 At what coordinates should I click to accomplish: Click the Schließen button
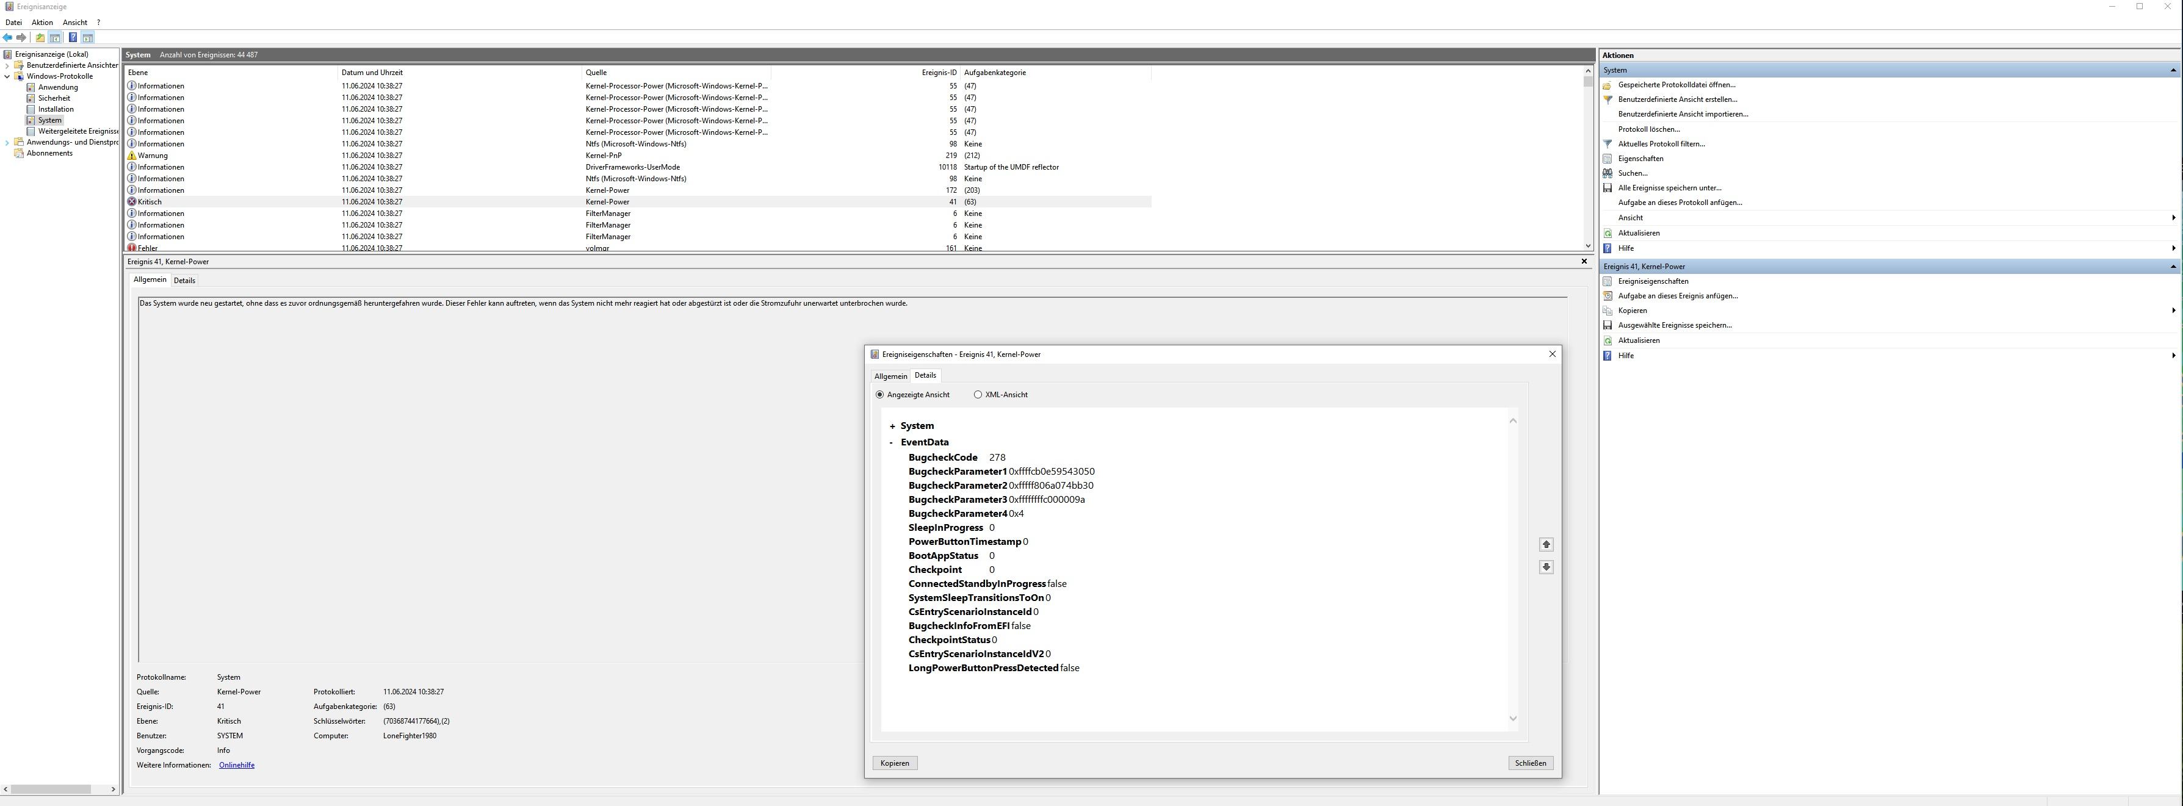[x=1531, y=764]
